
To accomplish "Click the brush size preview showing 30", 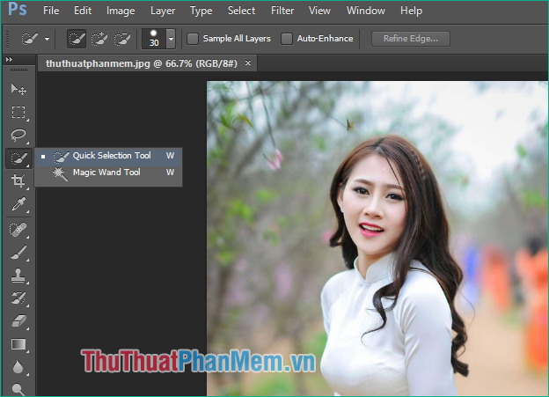I will pos(154,39).
